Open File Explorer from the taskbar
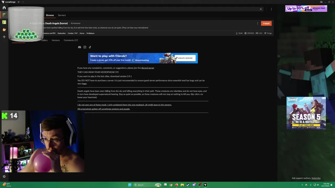 point(182,185)
